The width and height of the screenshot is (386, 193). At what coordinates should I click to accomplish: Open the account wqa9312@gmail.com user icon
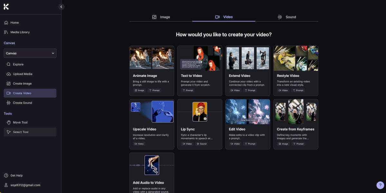6,185
